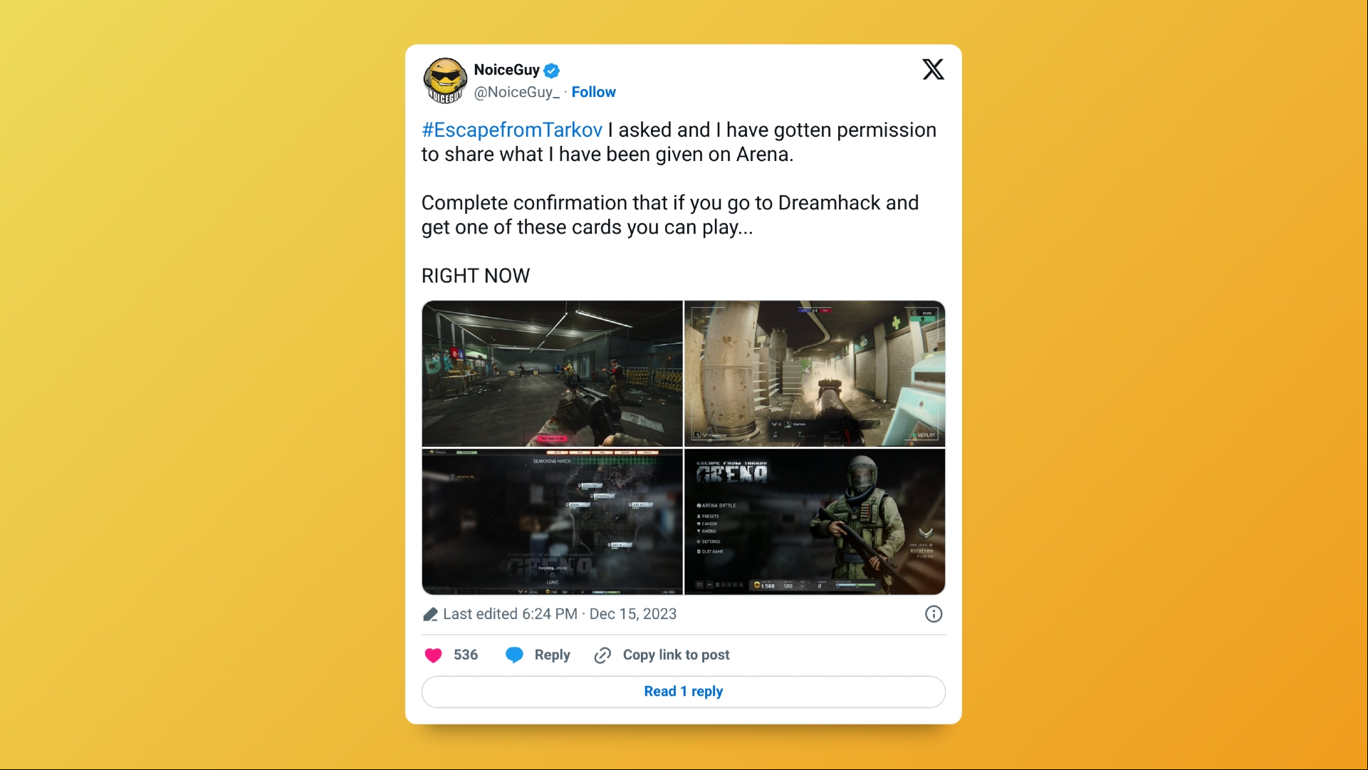The height and width of the screenshot is (770, 1368).
Task: Click Read 1 reply button
Action: [684, 692]
